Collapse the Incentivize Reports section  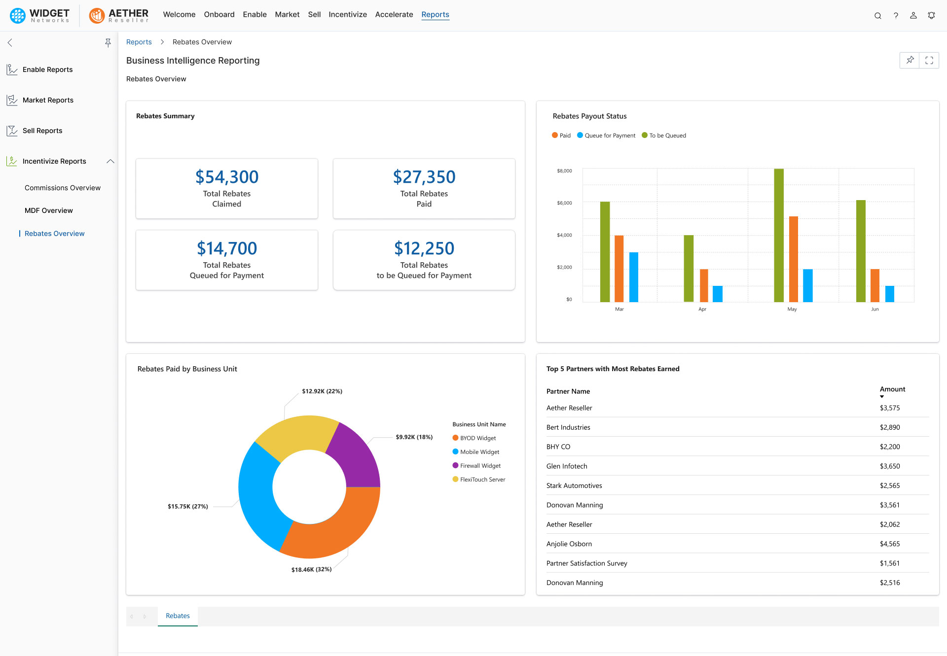[110, 161]
